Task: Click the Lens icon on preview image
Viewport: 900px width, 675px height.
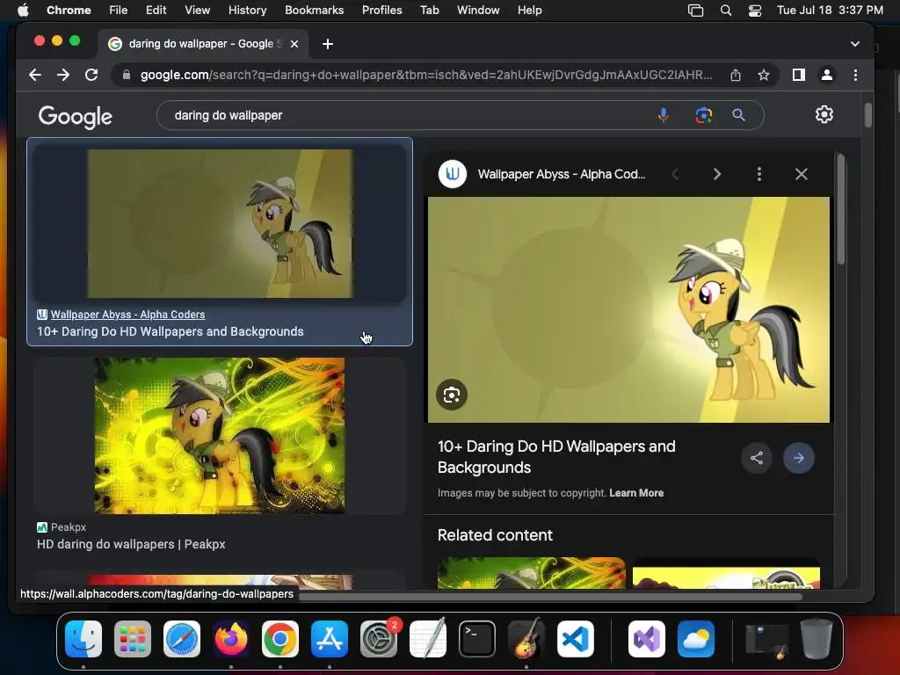Action: click(452, 395)
